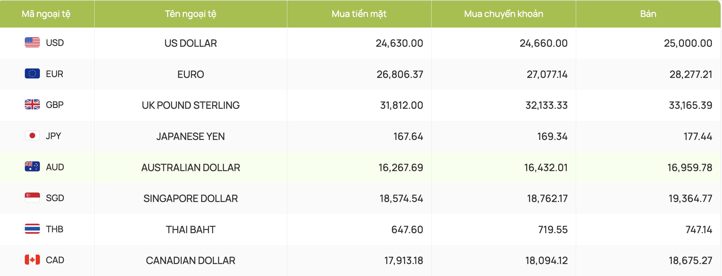
Task: Select the US DOLLAR currency name
Action: (x=191, y=43)
